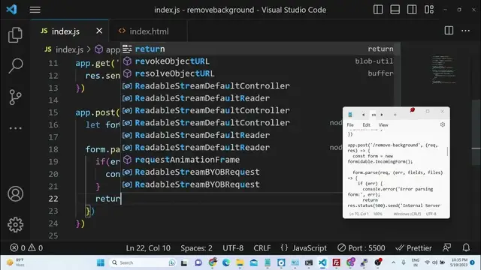Open the Accounts menu icon
Screen dimensions: 481x270
[x=15, y=193]
